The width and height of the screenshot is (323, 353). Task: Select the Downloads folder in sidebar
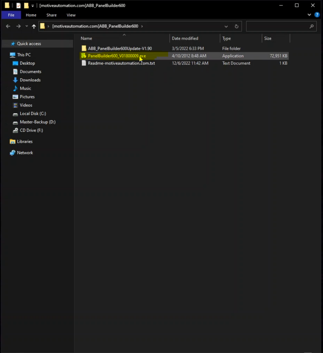click(30, 80)
